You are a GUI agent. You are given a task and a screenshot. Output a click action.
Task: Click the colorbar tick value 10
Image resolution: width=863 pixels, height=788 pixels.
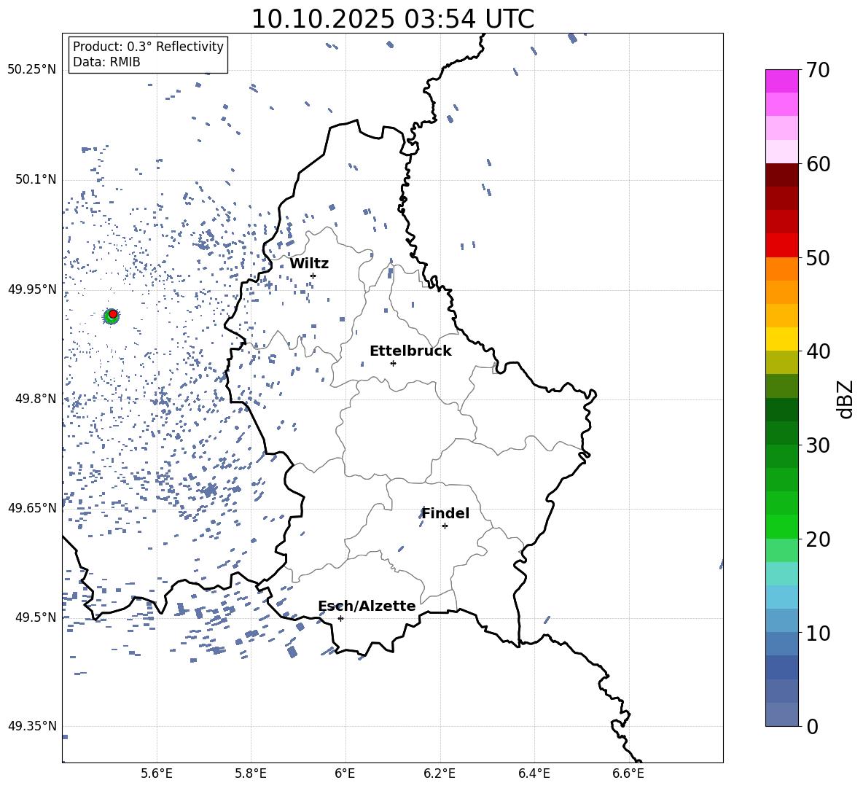click(x=818, y=633)
